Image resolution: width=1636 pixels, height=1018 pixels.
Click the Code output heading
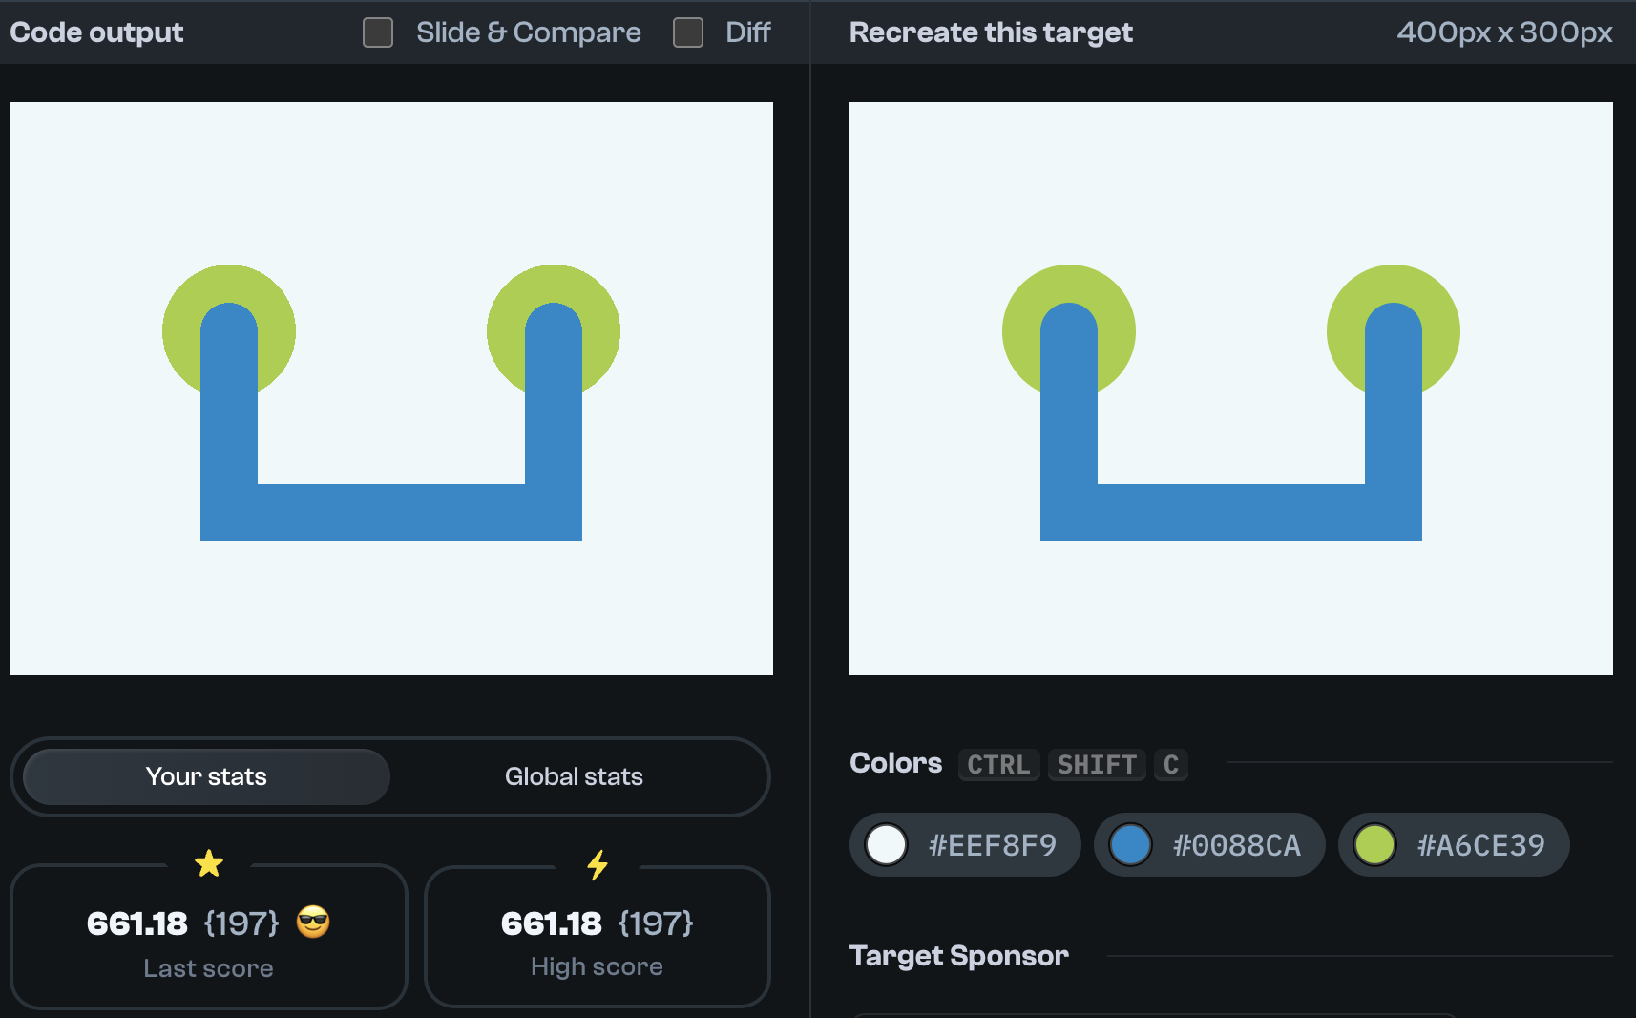(x=96, y=32)
